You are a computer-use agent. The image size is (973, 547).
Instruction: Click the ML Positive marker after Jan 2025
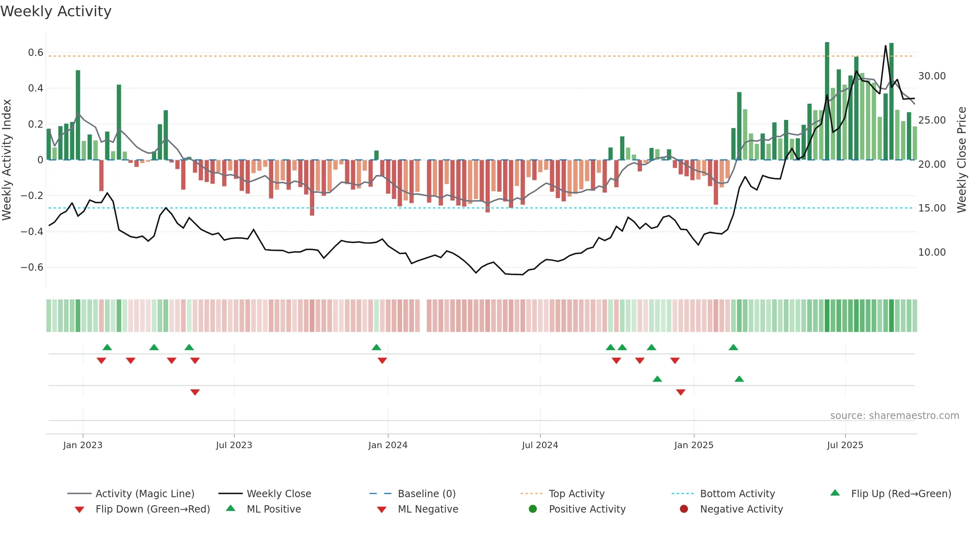point(739,379)
